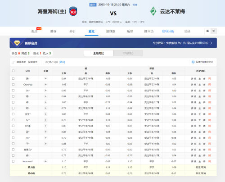225x182 pixels.
Task: Click the diamond VIP member icon
Action: (x=17, y=43)
